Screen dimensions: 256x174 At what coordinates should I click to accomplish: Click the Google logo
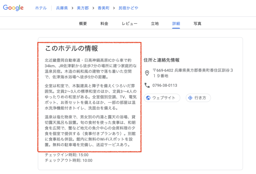(13, 8)
